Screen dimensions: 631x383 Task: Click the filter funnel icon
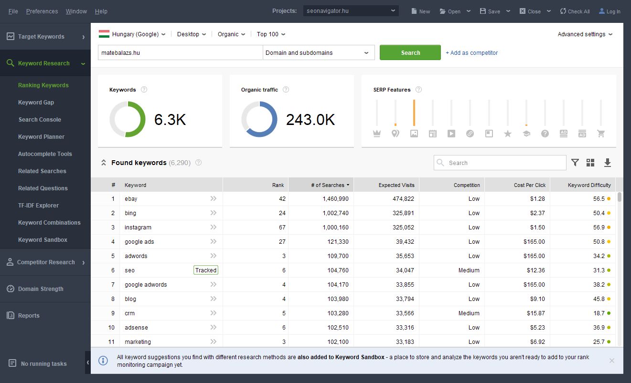(575, 163)
